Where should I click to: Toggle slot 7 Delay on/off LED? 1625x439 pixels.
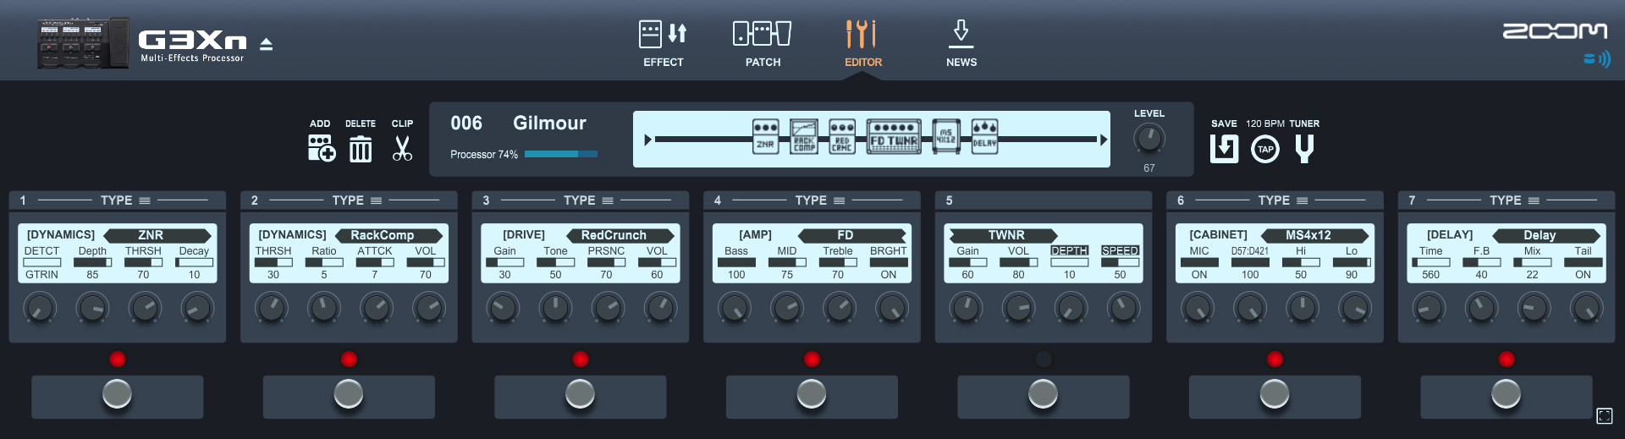point(1507,359)
